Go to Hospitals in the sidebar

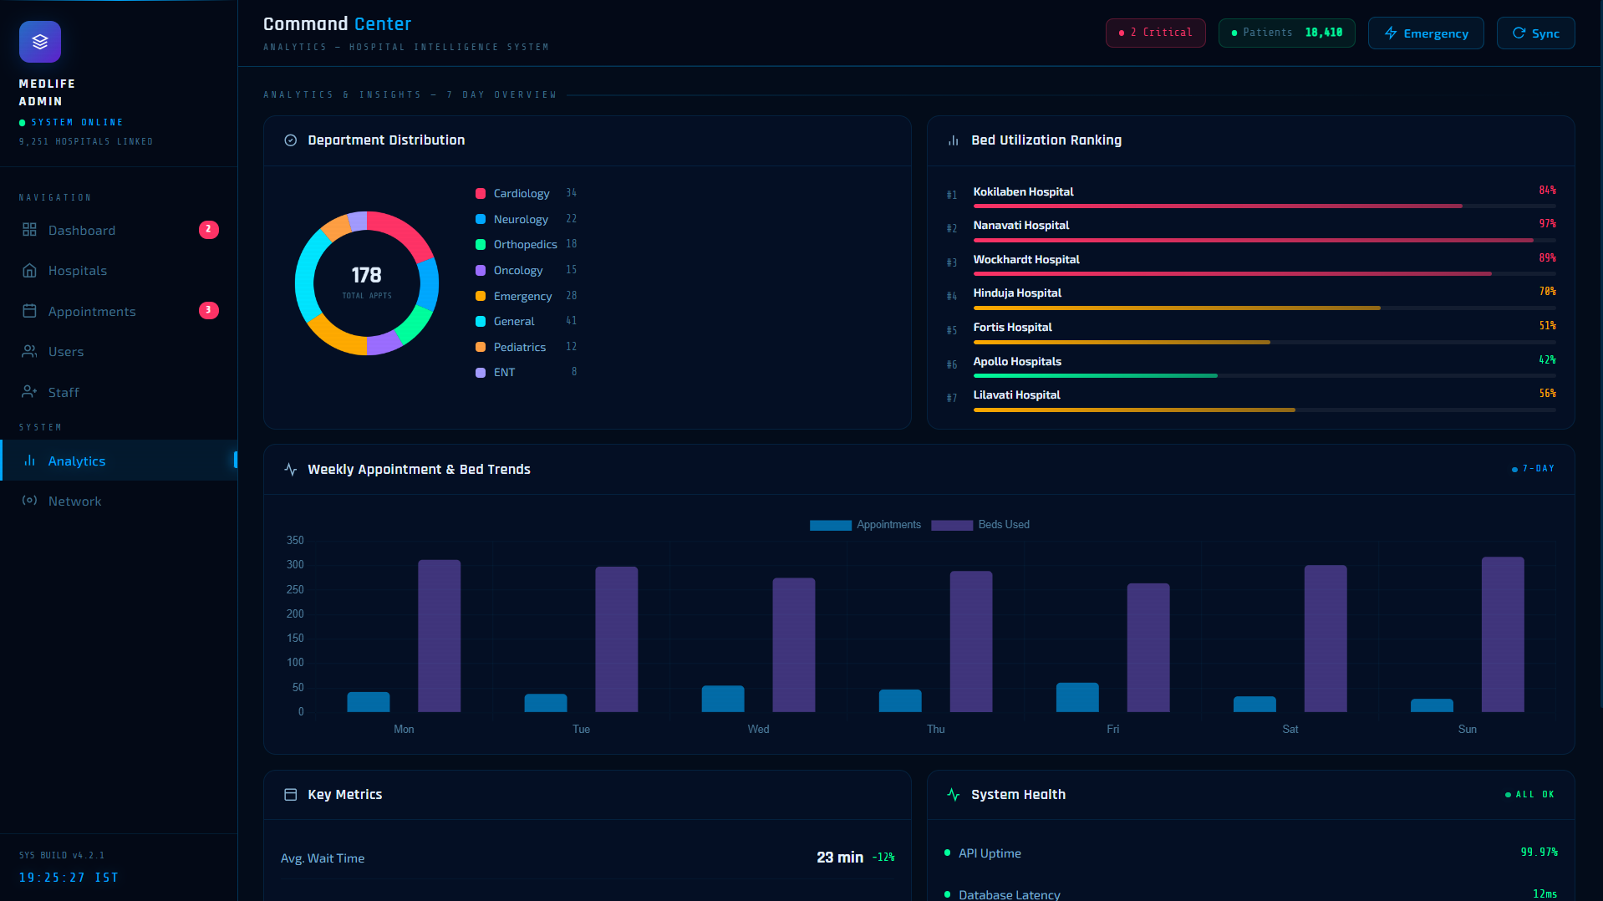[119, 271]
